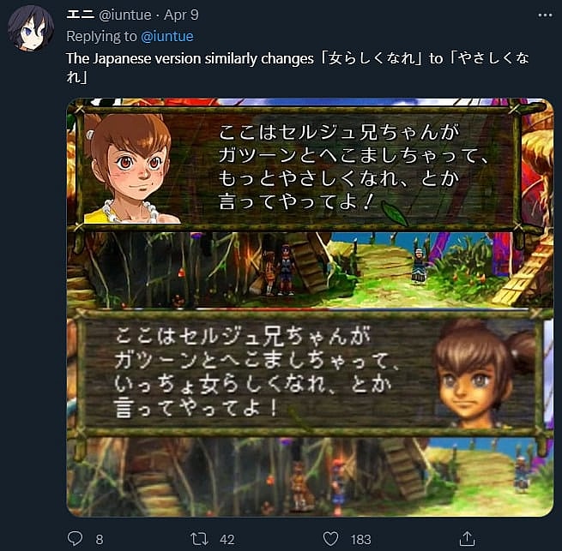Screen dimensions: 562x551
Task: Click the @iuntue handle beside display name
Action: pos(124,15)
